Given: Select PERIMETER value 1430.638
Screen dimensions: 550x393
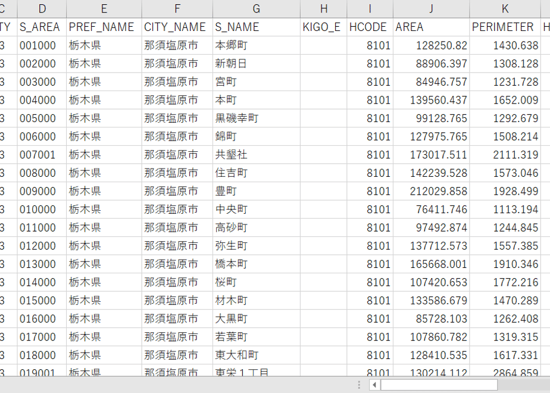Looking at the screenshot, I should click(505, 45).
